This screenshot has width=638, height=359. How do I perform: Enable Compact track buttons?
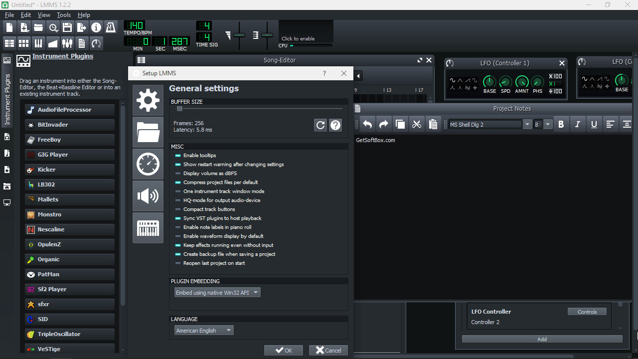205,209
